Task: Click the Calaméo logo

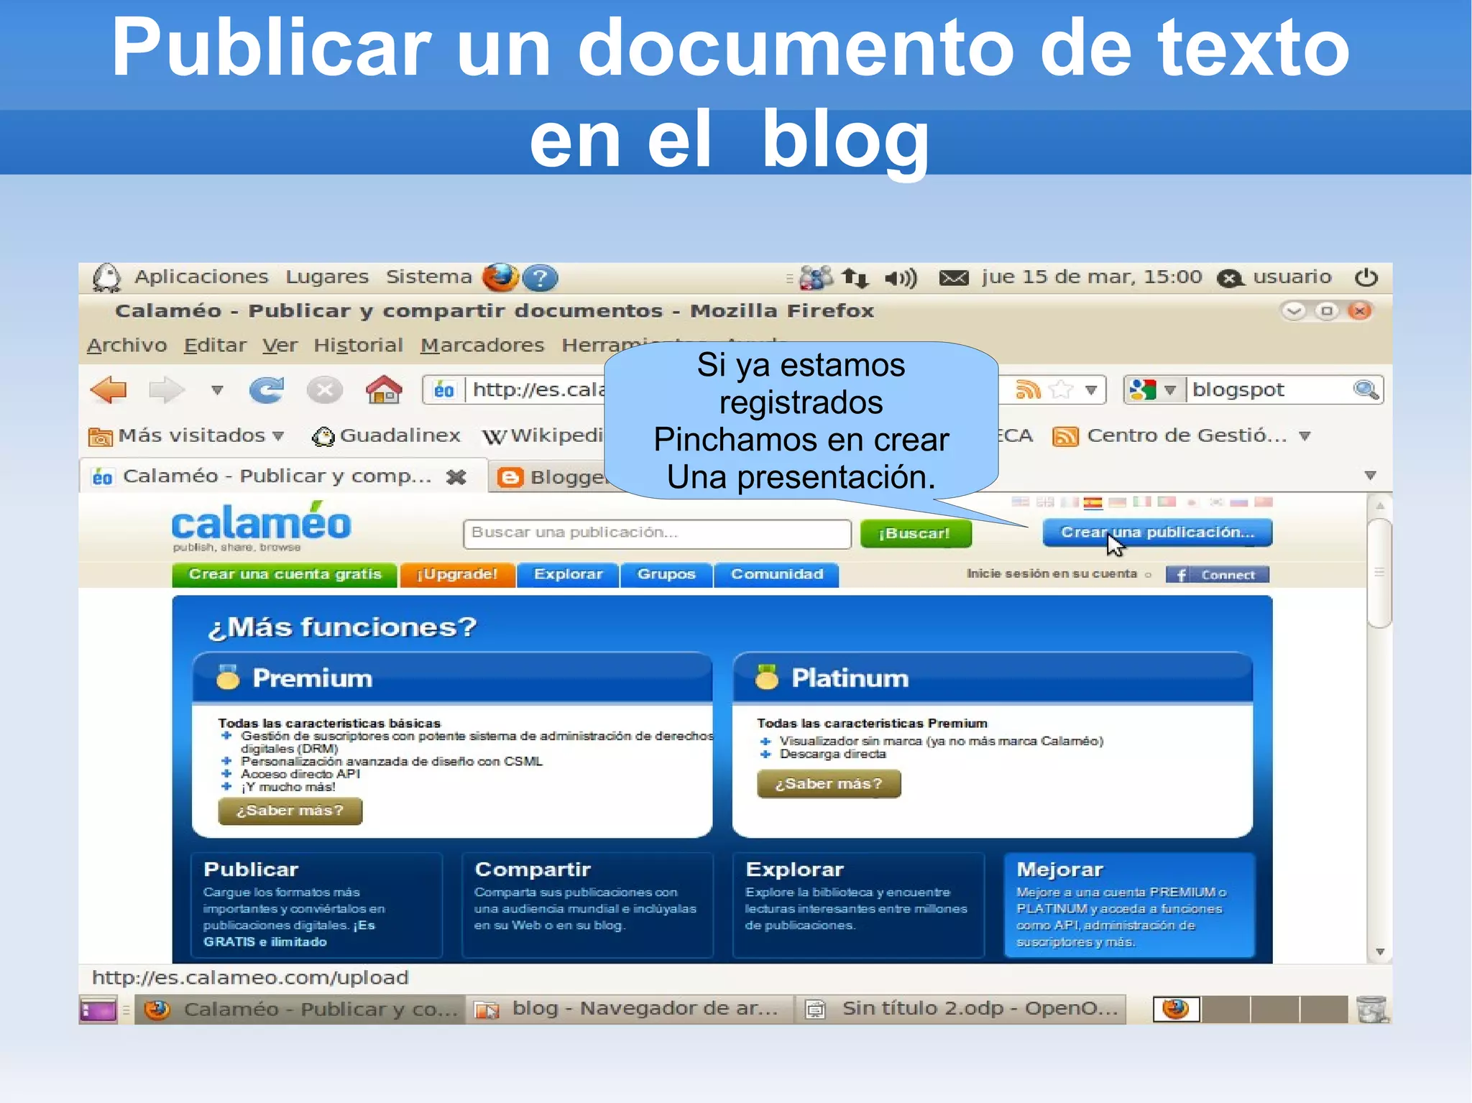Action: pos(261,525)
